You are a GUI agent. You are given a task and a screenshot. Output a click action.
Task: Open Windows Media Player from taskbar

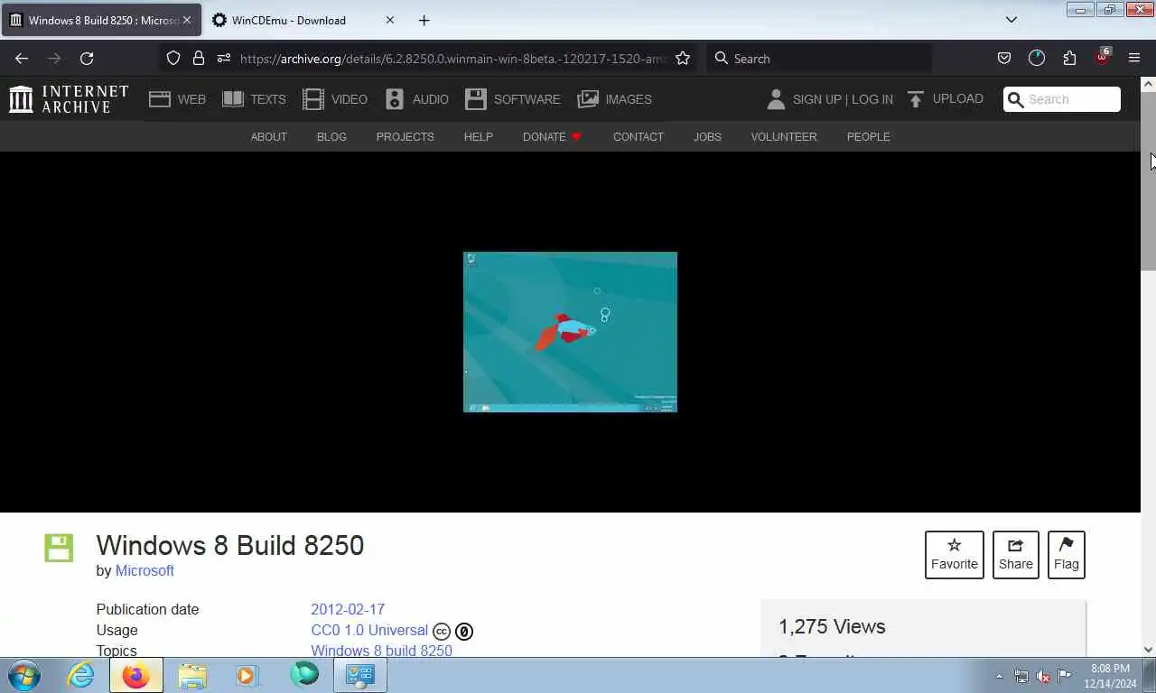point(246,675)
